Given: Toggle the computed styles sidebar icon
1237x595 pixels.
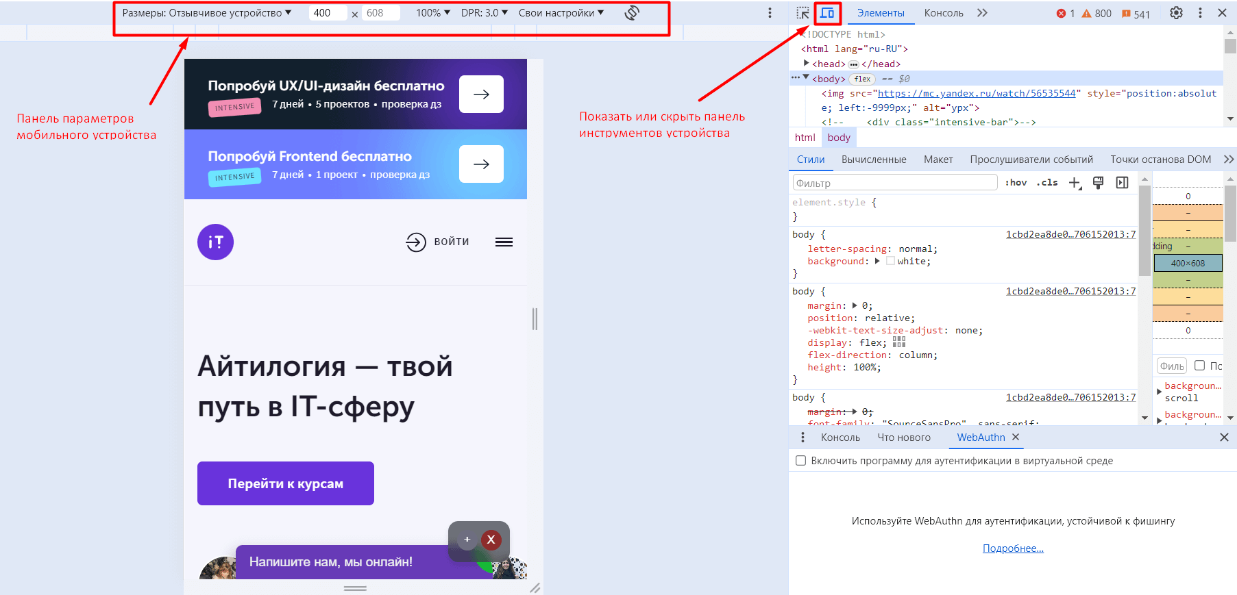Looking at the screenshot, I should [1122, 183].
